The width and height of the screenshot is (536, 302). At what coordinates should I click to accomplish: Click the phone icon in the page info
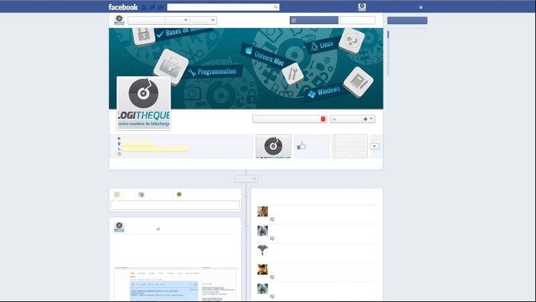pyautogui.click(x=119, y=149)
